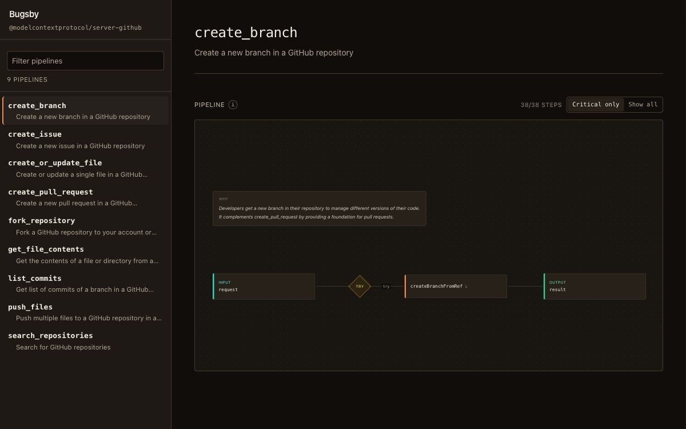The height and width of the screenshot is (429, 686).
Task: Click the 38/38 STEPS counter
Action: click(x=541, y=105)
